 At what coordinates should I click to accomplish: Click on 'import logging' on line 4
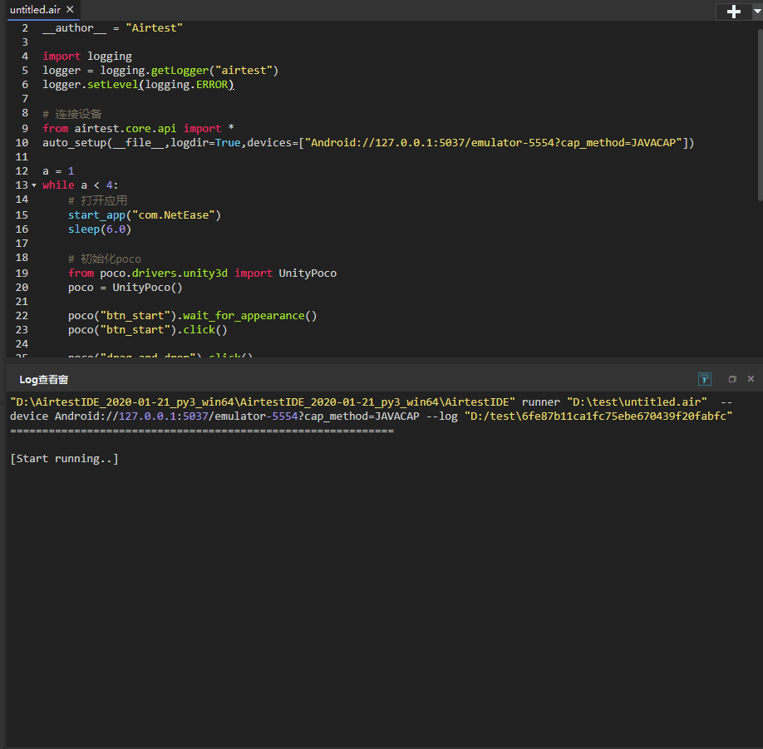87,57
